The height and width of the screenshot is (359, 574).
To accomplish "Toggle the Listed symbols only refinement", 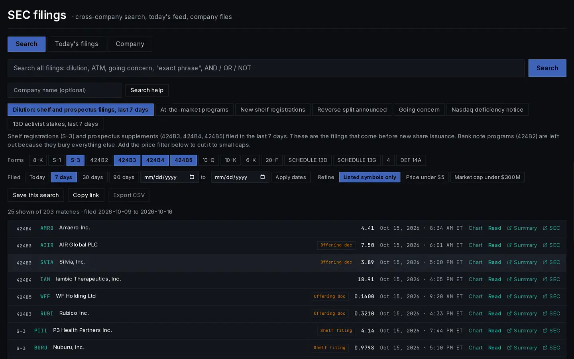I will click(x=370, y=177).
